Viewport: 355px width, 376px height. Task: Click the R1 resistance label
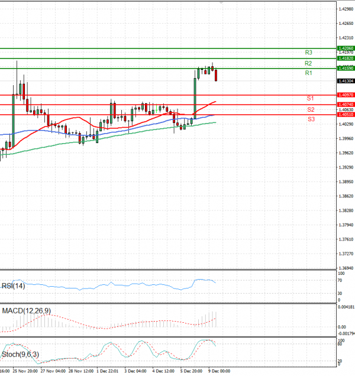click(308, 73)
